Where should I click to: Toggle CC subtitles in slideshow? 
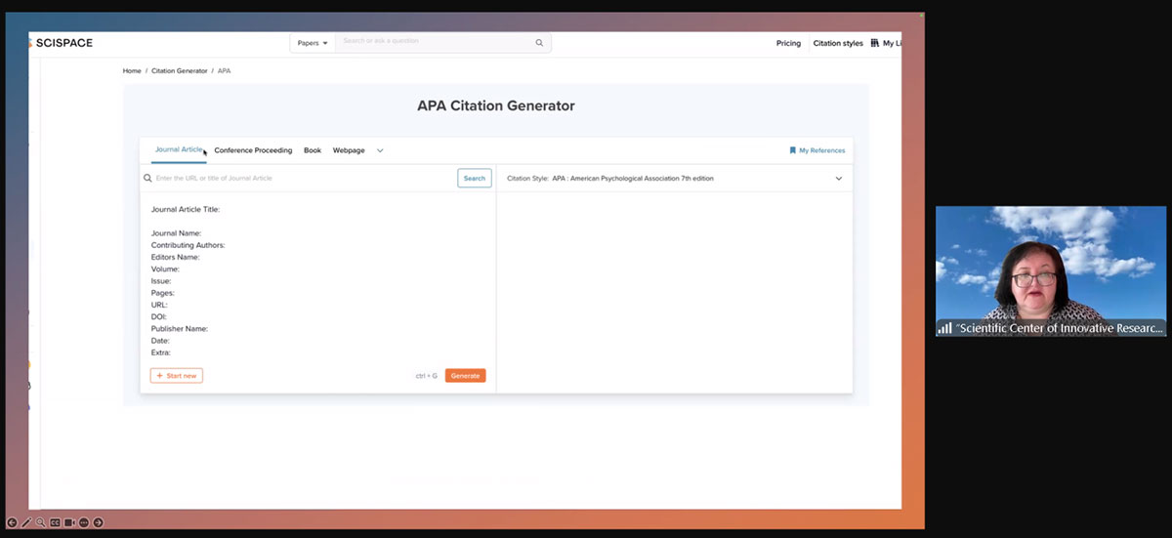(56, 522)
